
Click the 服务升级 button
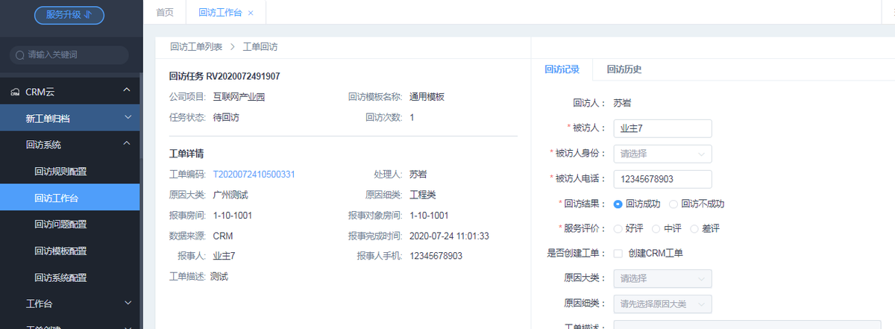[x=69, y=15]
